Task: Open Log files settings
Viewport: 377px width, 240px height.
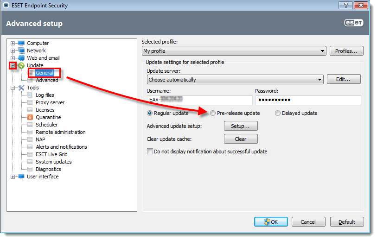Action: 45,95
